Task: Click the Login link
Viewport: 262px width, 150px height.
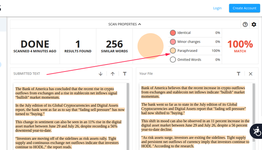Action: click(217, 8)
